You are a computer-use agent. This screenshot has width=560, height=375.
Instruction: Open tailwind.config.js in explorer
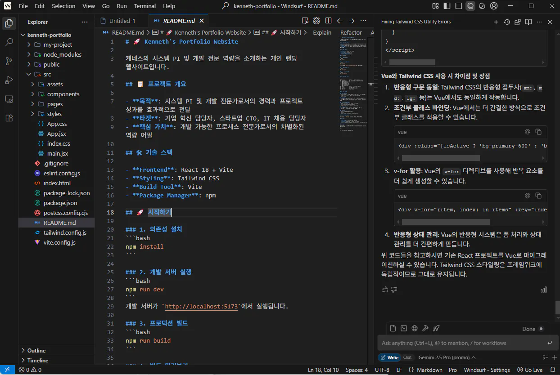tap(56, 232)
